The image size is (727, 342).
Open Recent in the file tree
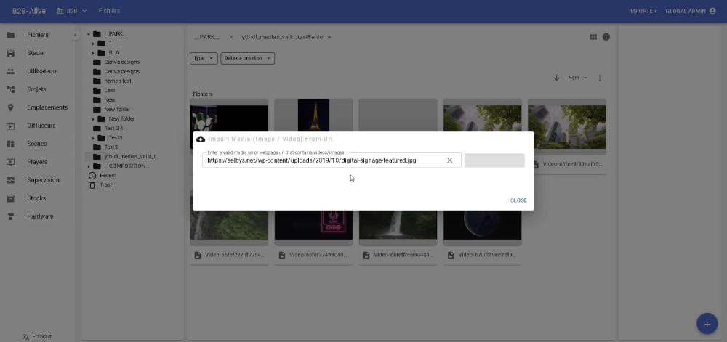(108, 176)
